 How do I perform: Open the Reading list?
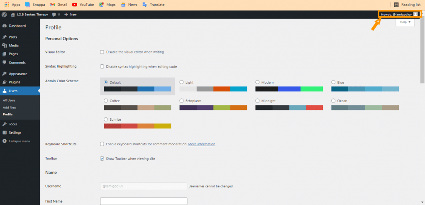pyautogui.click(x=408, y=5)
